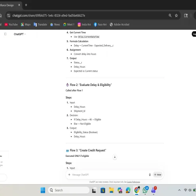Open the Cookie Preferences link

133,182
